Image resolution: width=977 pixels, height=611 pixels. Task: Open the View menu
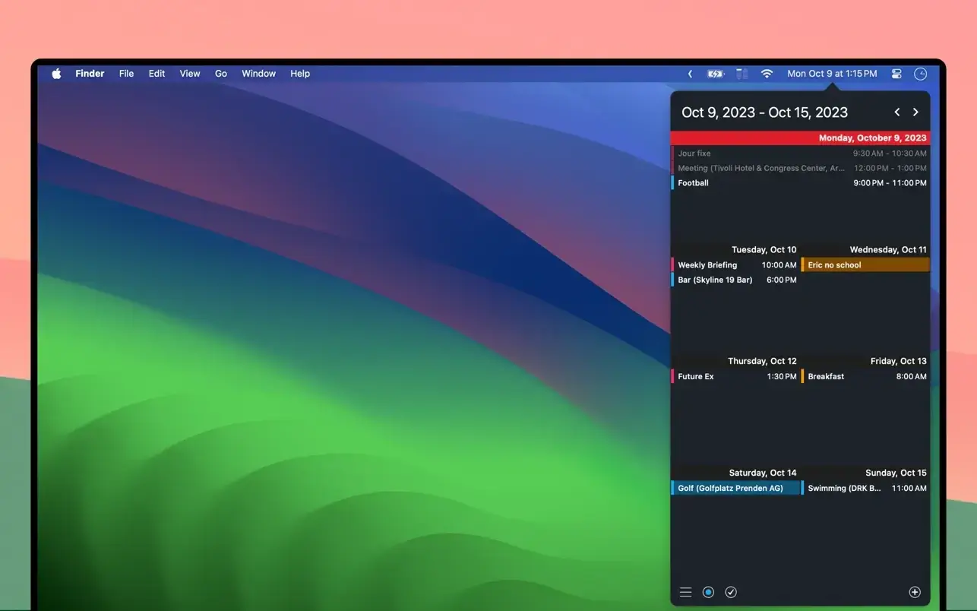(189, 73)
